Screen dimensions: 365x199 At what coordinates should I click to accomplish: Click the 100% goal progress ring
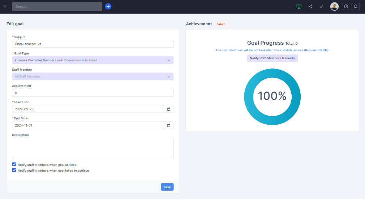point(272,96)
